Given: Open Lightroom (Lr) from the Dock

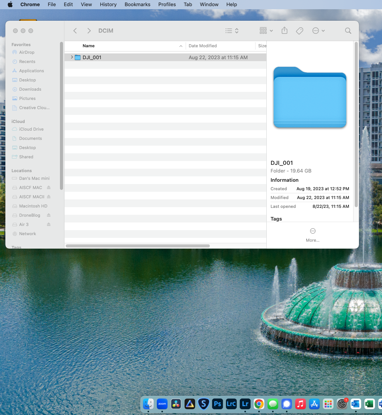Looking at the screenshot, I should (x=245, y=404).
